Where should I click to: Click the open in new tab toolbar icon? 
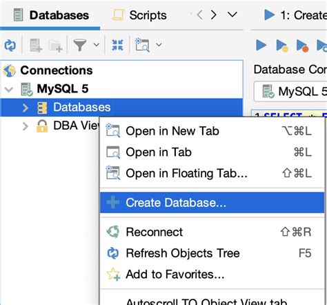click(142, 45)
